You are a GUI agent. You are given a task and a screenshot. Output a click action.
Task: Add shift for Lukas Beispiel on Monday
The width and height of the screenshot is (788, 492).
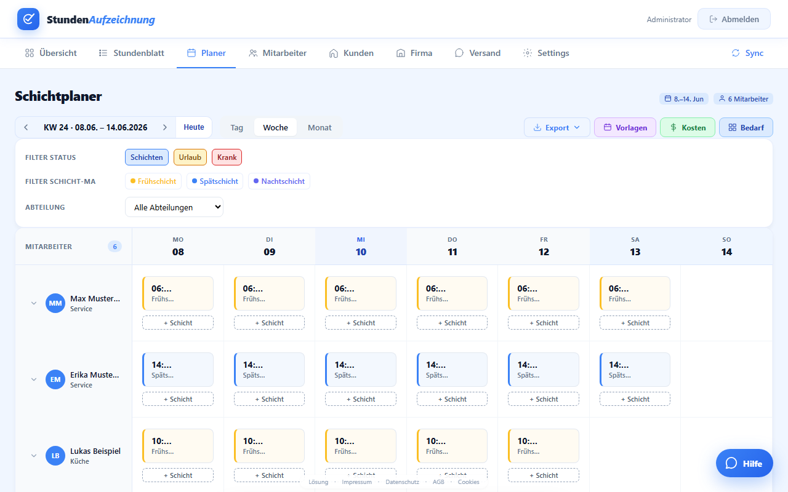(x=178, y=475)
